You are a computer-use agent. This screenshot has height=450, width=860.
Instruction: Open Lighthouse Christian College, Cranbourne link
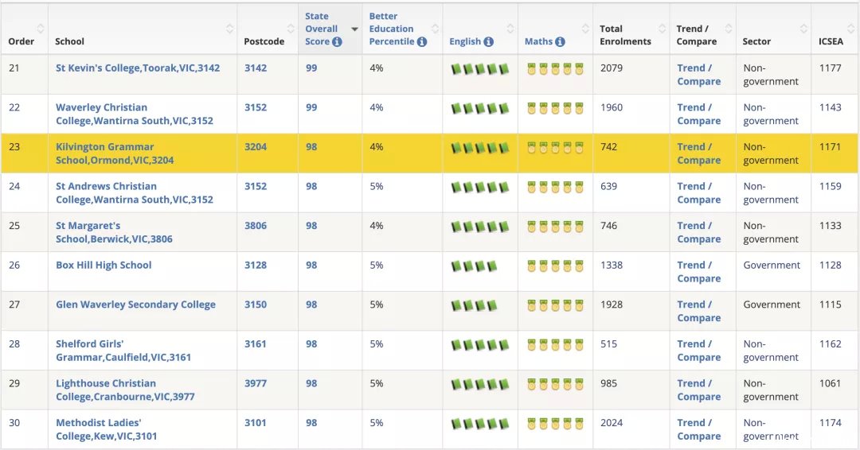[x=125, y=390]
